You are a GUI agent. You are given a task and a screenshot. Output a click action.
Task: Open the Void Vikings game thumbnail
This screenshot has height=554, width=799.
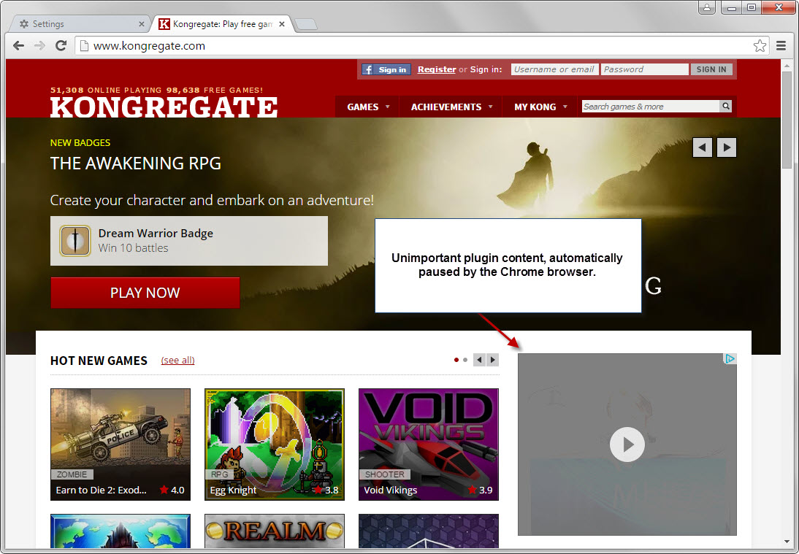tap(429, 445)
